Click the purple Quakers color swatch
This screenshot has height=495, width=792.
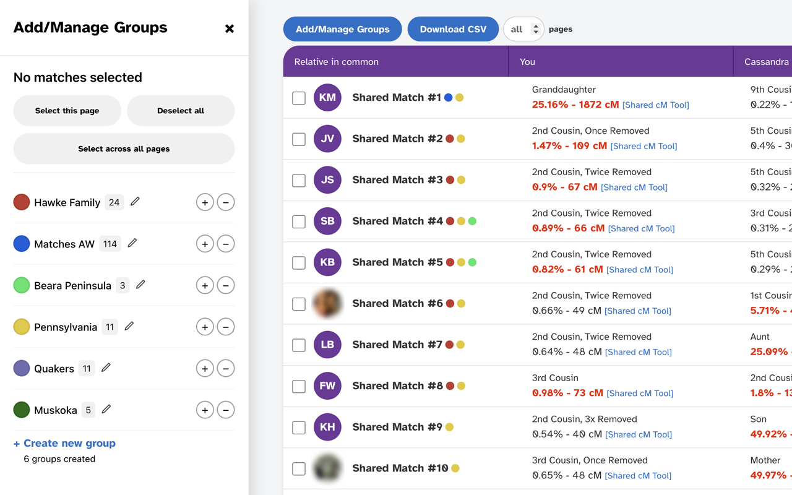pyautogui.click(x=22, y=368)
